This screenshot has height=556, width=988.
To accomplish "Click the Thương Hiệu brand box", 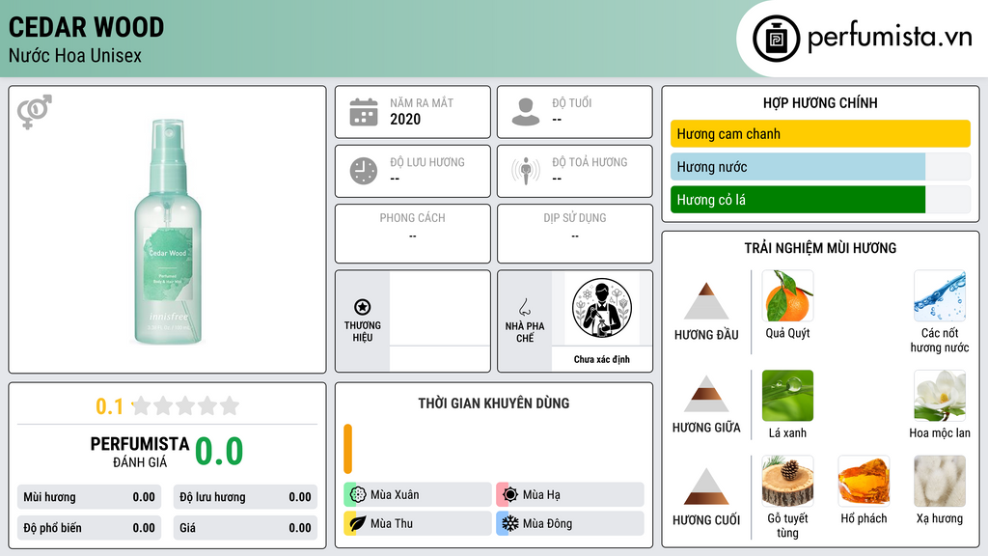I will (x=413, y=321).
